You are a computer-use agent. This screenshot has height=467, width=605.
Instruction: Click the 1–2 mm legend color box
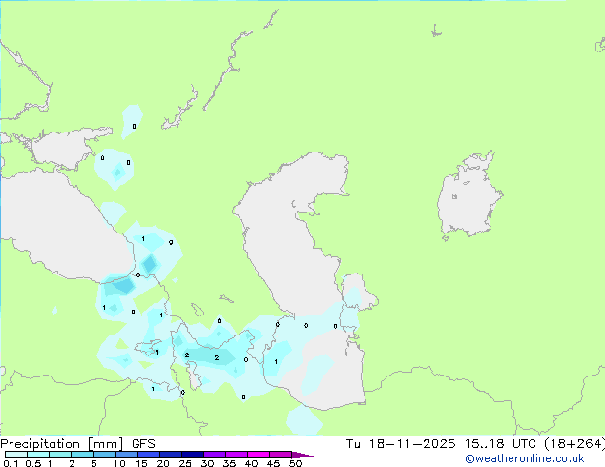(60, 455)
